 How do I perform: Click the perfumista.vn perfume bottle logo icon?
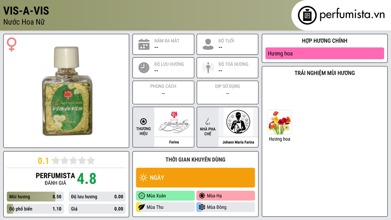point(307,15)
